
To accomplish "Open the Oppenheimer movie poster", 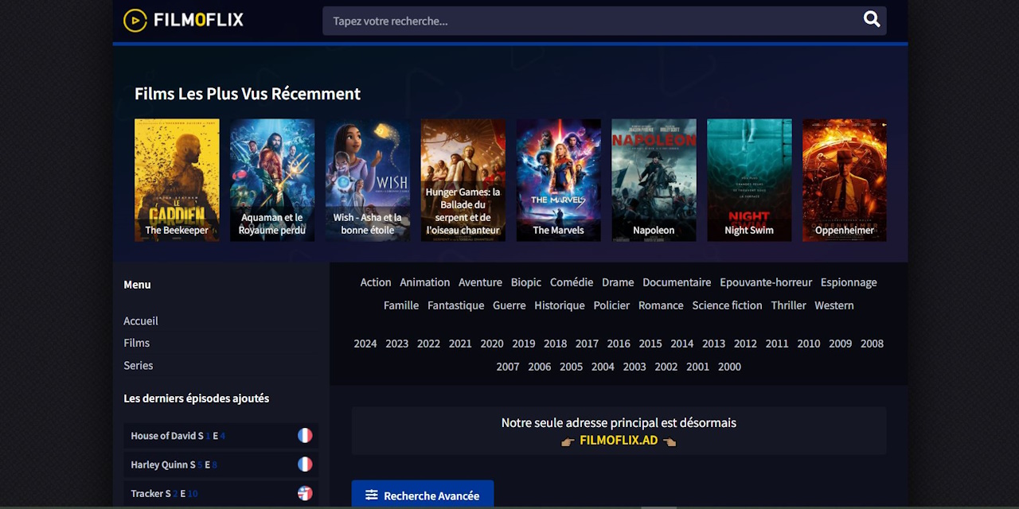I will [x=844, y=180].
